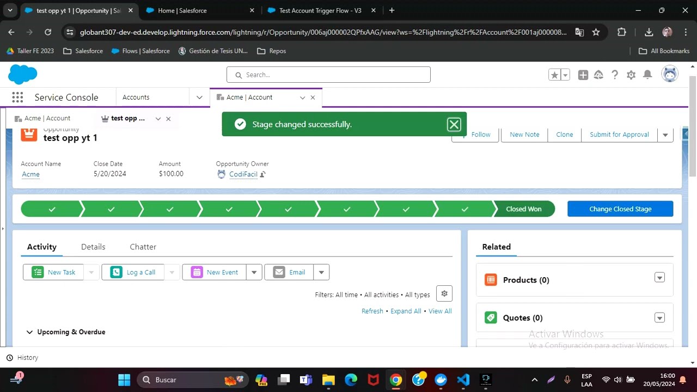Click the change owner icon beside CodiFacil
The height and width of the screenshot is (392, 697).
tap(262, 175)
